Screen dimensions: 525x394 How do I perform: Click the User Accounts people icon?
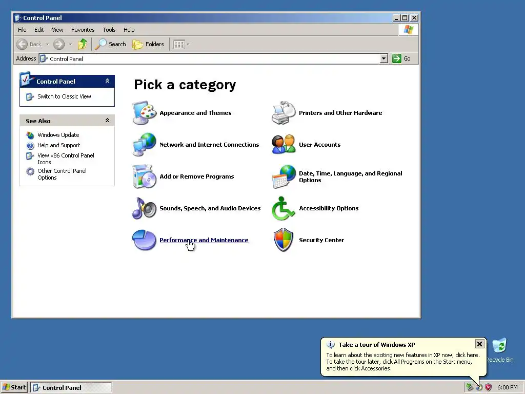[x=284, y=144]
